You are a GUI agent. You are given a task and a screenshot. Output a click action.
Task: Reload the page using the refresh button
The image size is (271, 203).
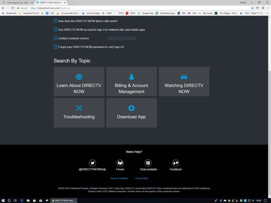click(12, 8)
